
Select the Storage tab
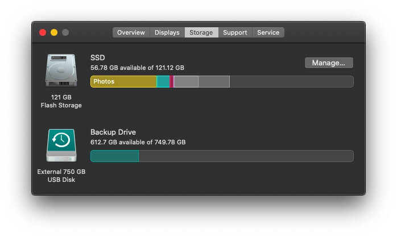coord(201,32)
